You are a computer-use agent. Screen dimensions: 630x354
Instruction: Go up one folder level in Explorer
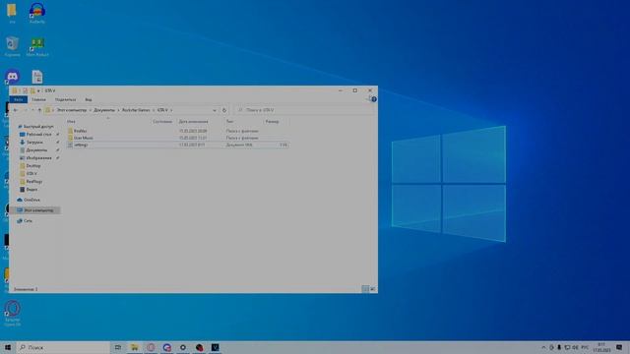click(39, 110)
